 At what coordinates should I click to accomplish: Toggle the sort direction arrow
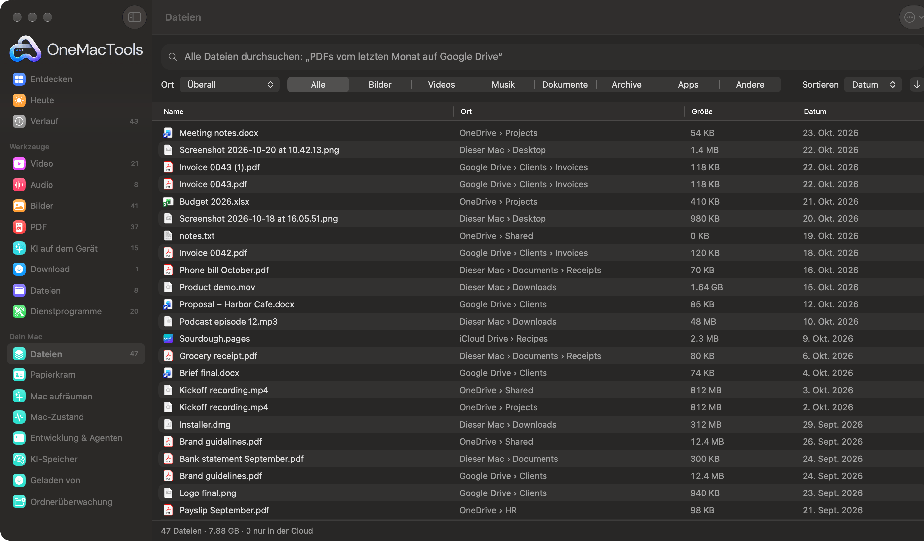pyautogui.click(x=917, y=85)
